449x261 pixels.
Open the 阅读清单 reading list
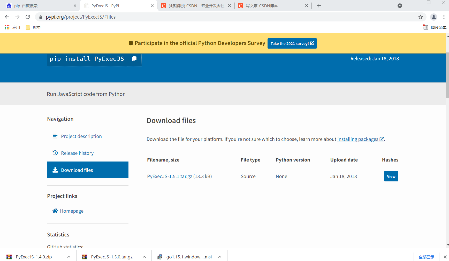(436, 27)
